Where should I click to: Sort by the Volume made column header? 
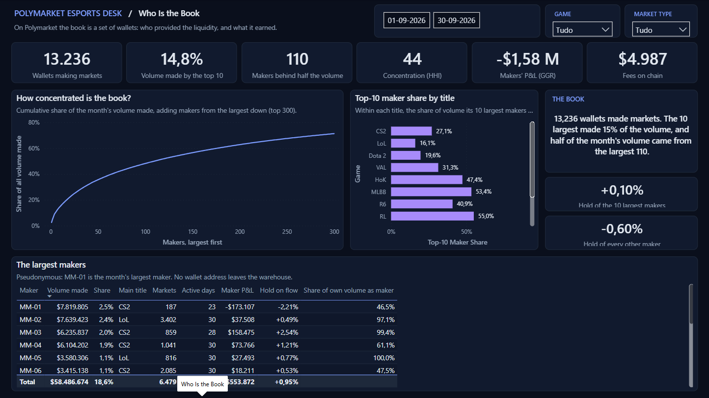pos(68,290)
